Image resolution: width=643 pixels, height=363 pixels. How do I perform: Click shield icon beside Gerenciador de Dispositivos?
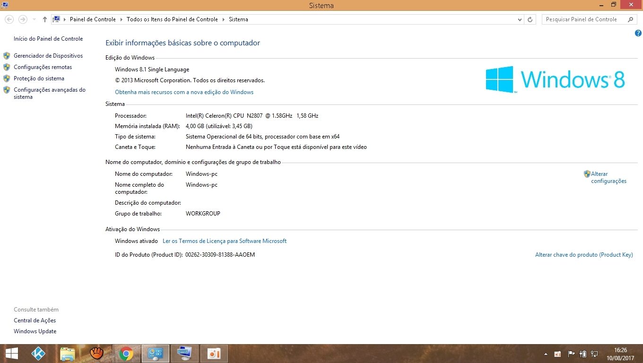7,56
